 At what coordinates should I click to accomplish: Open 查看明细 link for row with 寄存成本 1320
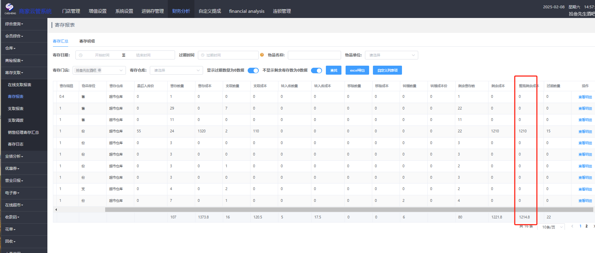coord(585,132)
